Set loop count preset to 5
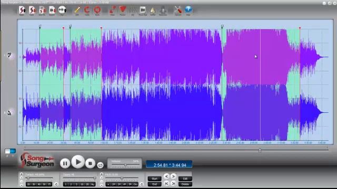The image size is (337, 189). (76, 184)
